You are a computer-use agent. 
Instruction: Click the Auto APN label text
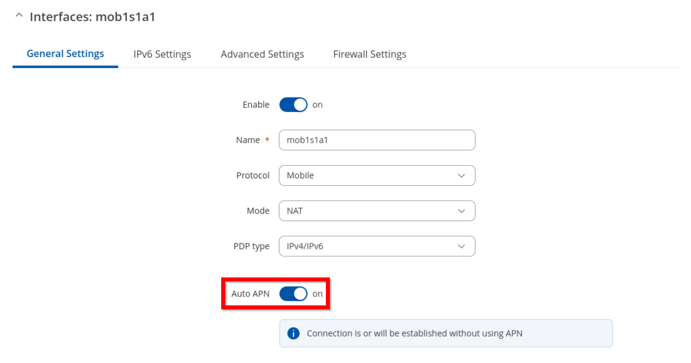click(x=250, y=294)
